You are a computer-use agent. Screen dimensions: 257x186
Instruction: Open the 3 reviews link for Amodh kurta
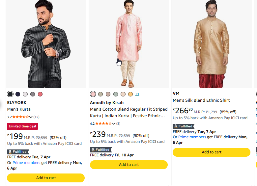(x=118, y=124)
